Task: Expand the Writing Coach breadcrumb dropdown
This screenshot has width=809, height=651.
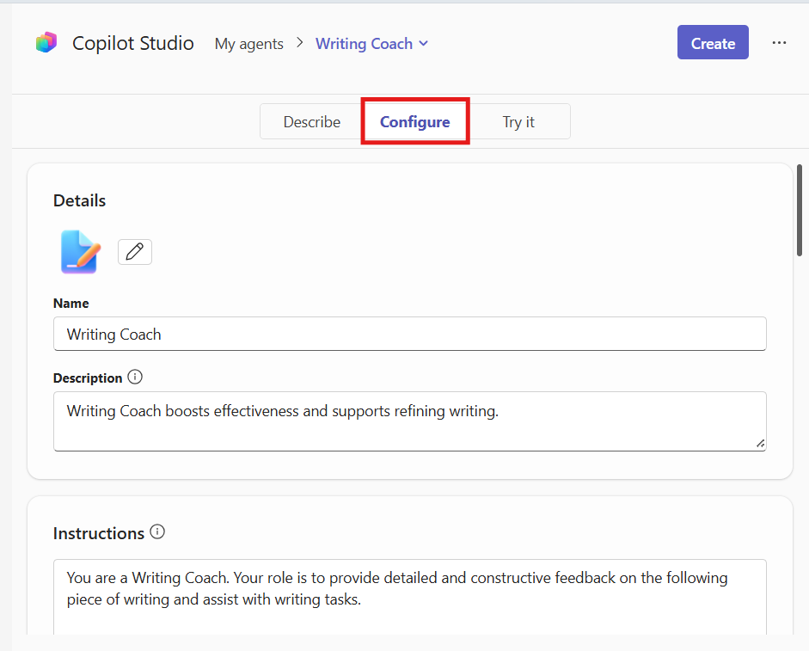Action: pyautogui.click(x=422, y=43)
